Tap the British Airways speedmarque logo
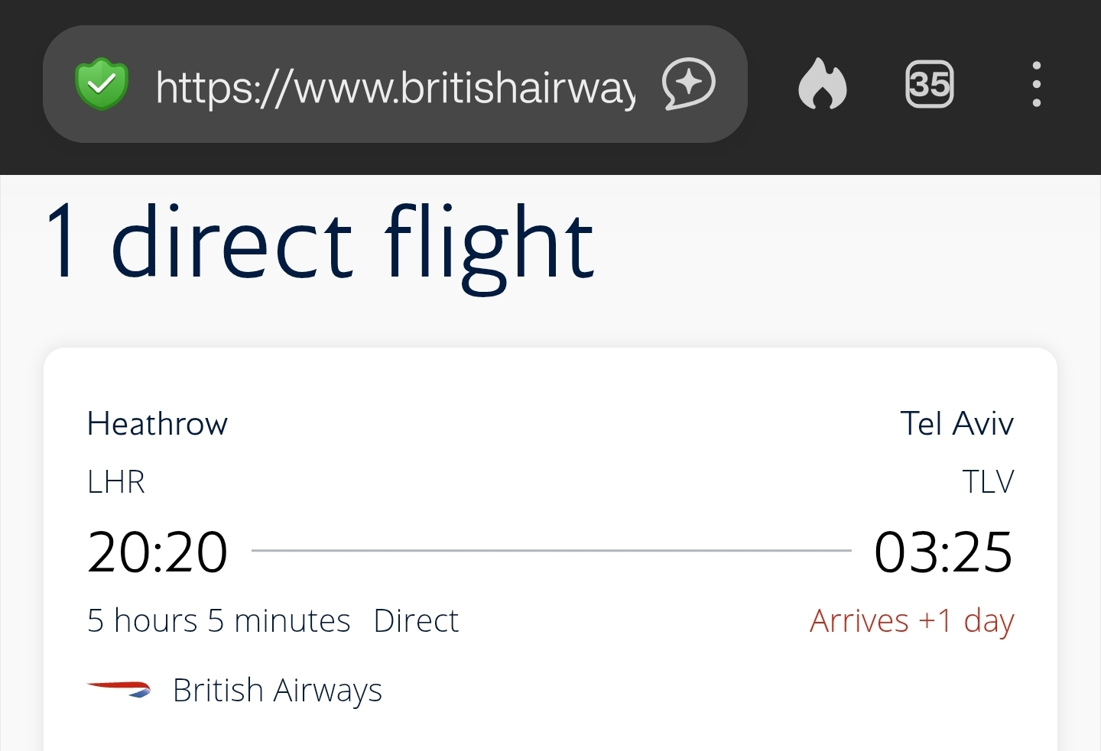The height and width of the screenshot is (751, 1101). 119,689
